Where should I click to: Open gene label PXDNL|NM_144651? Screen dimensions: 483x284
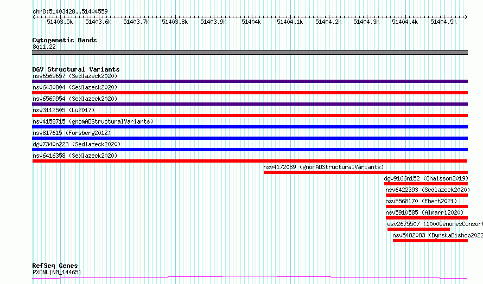point(57,272)
